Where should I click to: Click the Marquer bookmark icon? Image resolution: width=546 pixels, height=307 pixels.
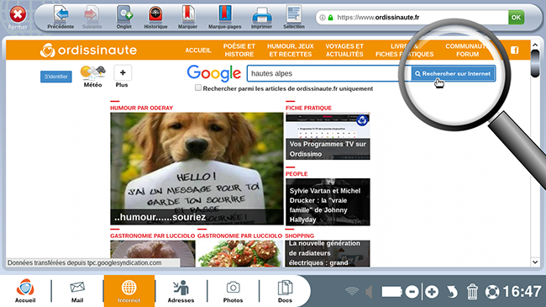187,14
